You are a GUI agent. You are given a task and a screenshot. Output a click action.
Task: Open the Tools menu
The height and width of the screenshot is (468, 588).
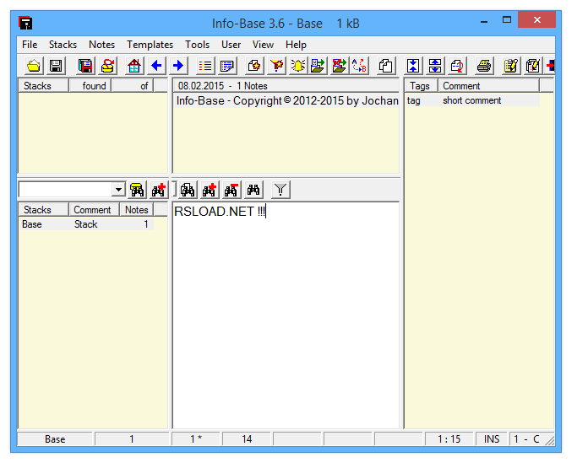click(197, 45)
